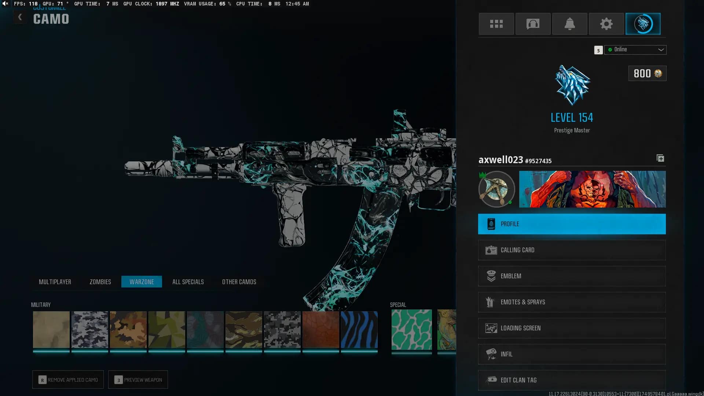The image size is (704, 396).
Task: Open the All Specials tab
Action: pos(188,282)
